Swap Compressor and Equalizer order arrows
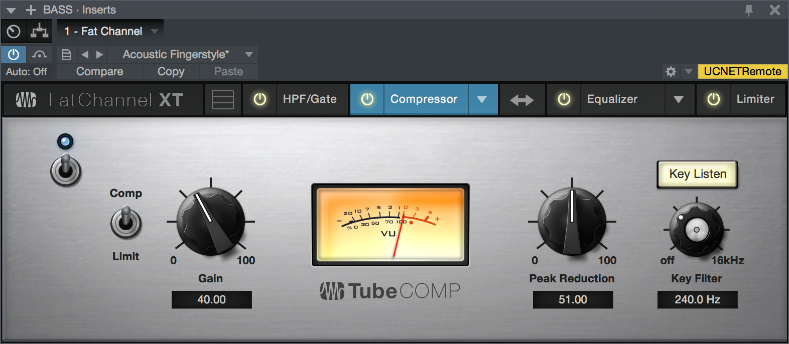Image resolution: width=789 pixels, height=344 pixels. 522,100
